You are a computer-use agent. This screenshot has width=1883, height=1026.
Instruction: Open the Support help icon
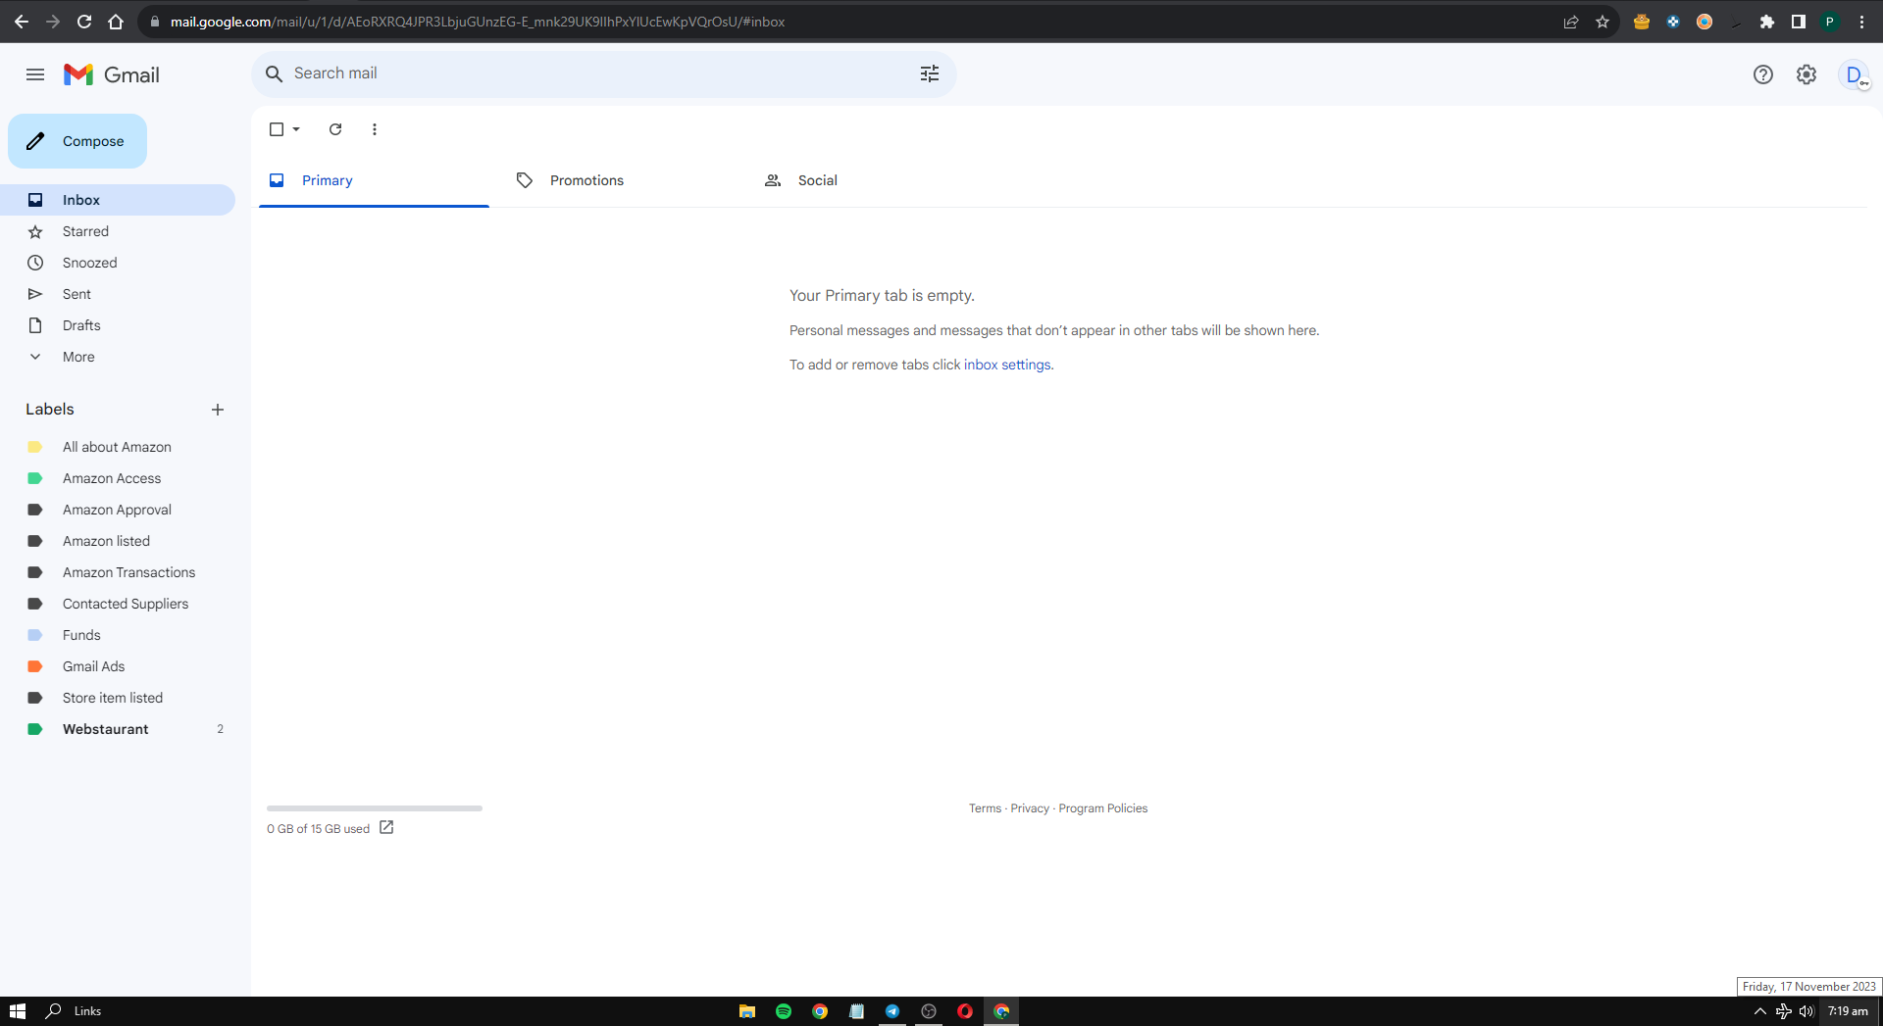pos(1763,74)
